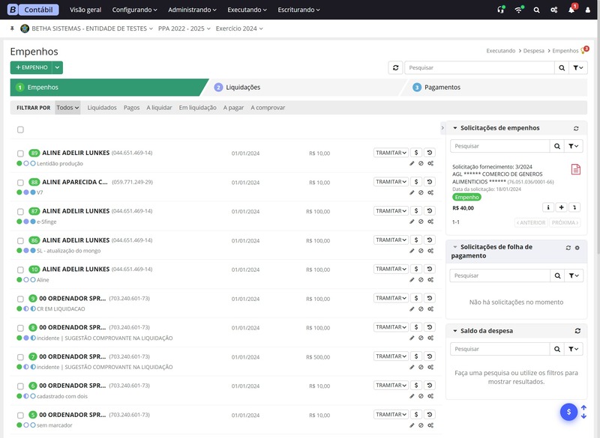Check the box next to empenho 86
Screen dimensions: 600x438
pyautogui.click(x=21, y=240)
